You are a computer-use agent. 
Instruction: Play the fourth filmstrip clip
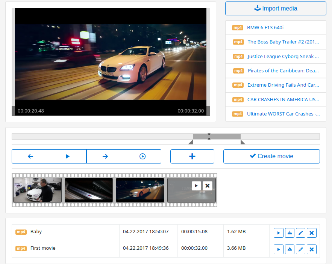pyautogui.click(x=196, y=186)
